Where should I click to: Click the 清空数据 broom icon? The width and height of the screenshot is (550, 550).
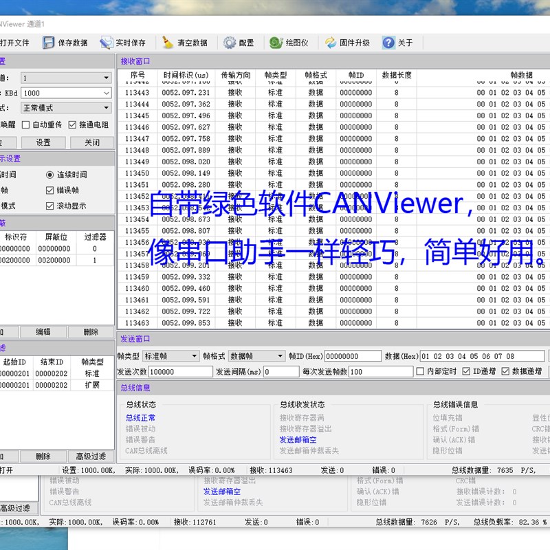click(168, 43)
